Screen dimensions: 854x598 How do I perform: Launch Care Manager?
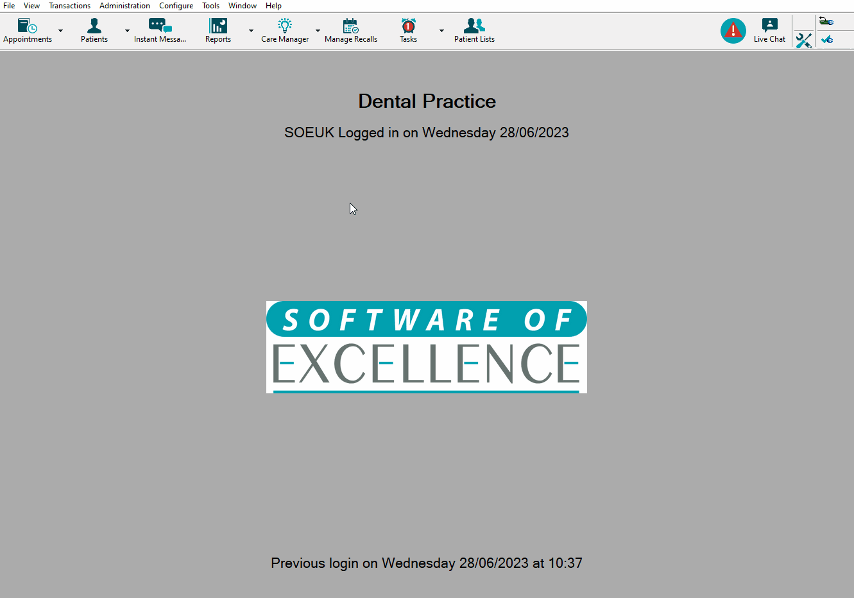pyautogui.click(x=285, y=31)
